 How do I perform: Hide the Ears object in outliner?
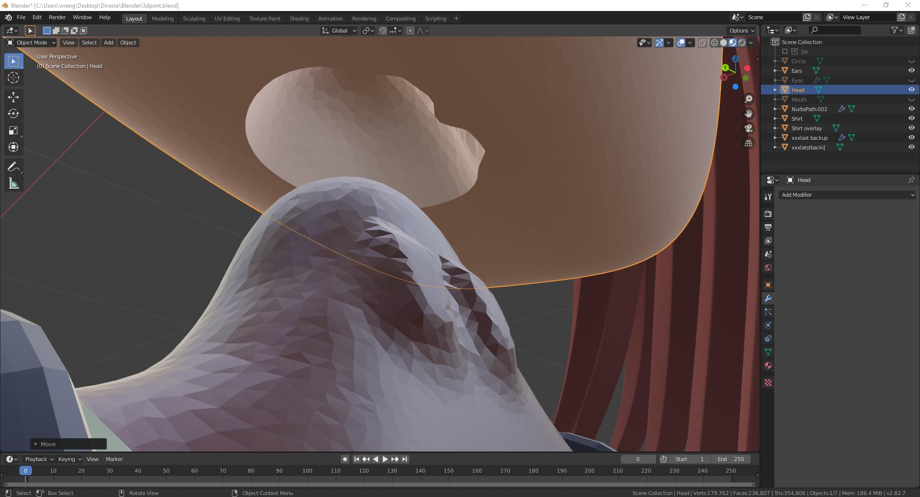coord(911,70)
